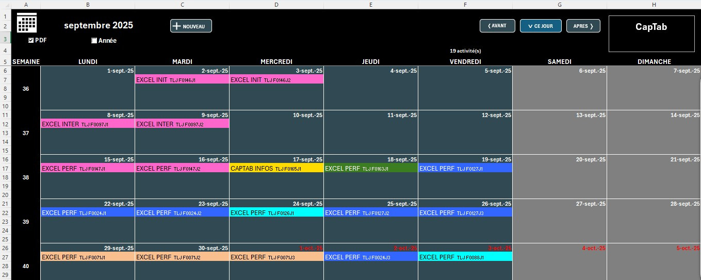701x280 pixels.
Task: Jump to today with CE JOUR
Action: coord(541,26)
